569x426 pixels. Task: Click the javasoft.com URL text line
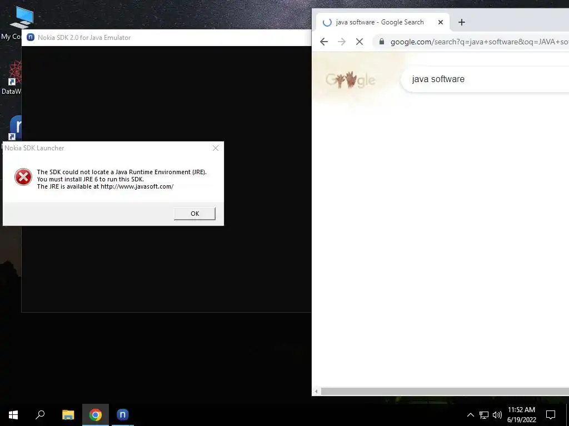(105, 186)
